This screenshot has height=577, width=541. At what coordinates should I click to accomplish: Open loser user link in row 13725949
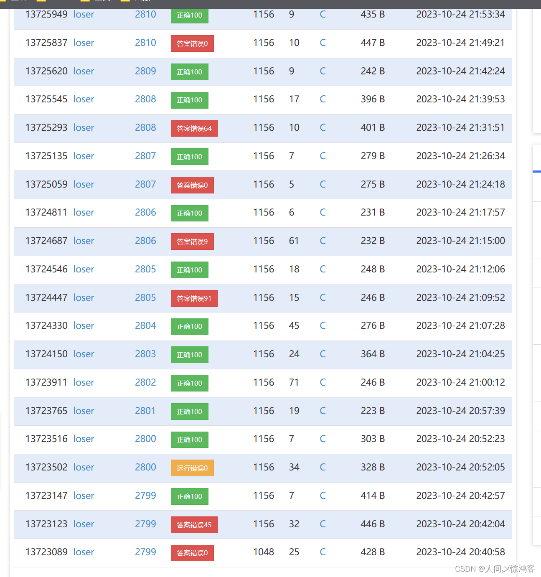84,14
